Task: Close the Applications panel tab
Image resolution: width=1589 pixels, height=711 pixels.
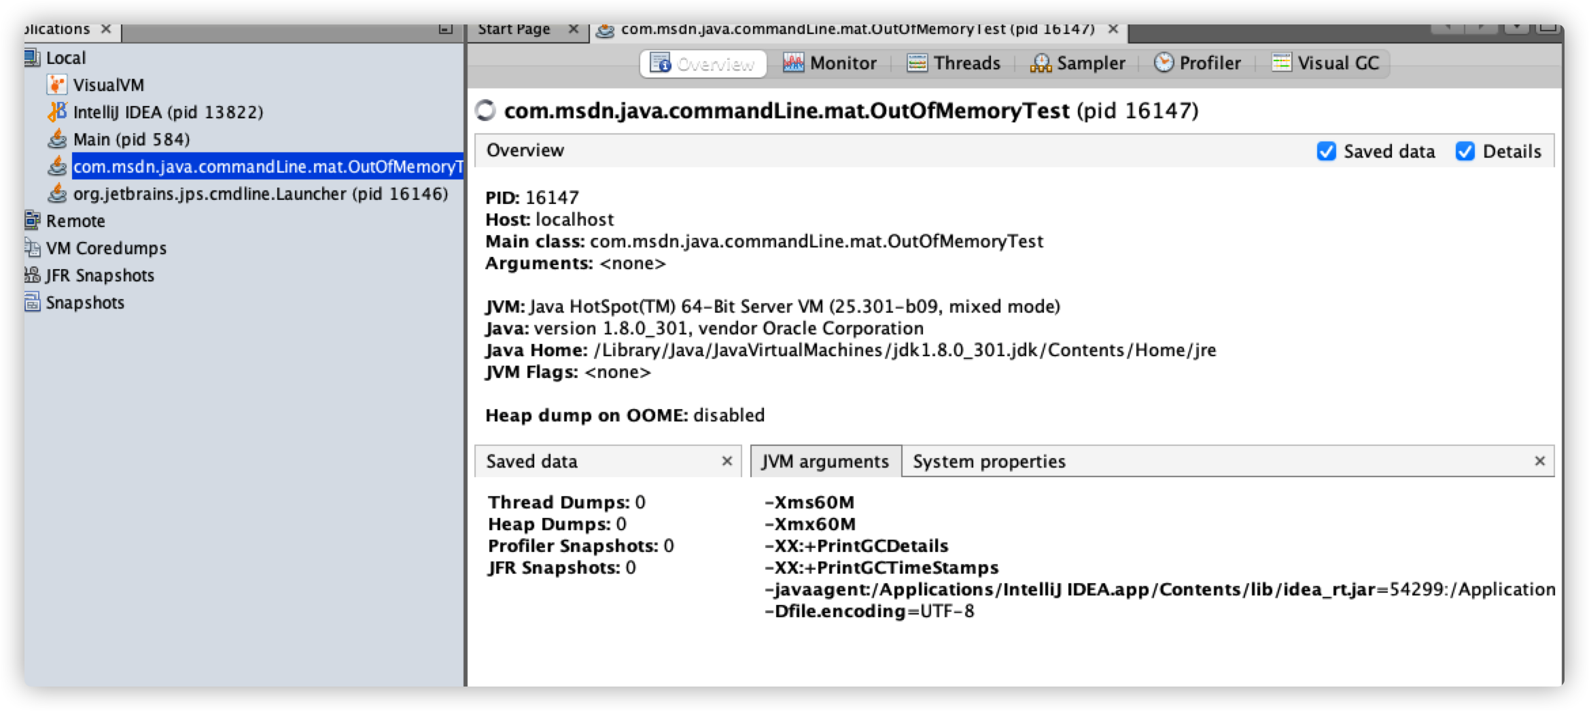Action: 106,29
